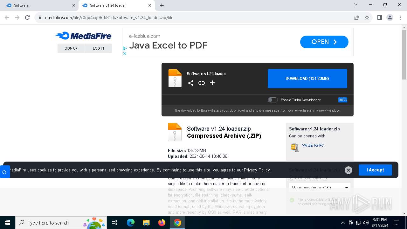Open the Chrome three-dot menu

coord(400,17)
